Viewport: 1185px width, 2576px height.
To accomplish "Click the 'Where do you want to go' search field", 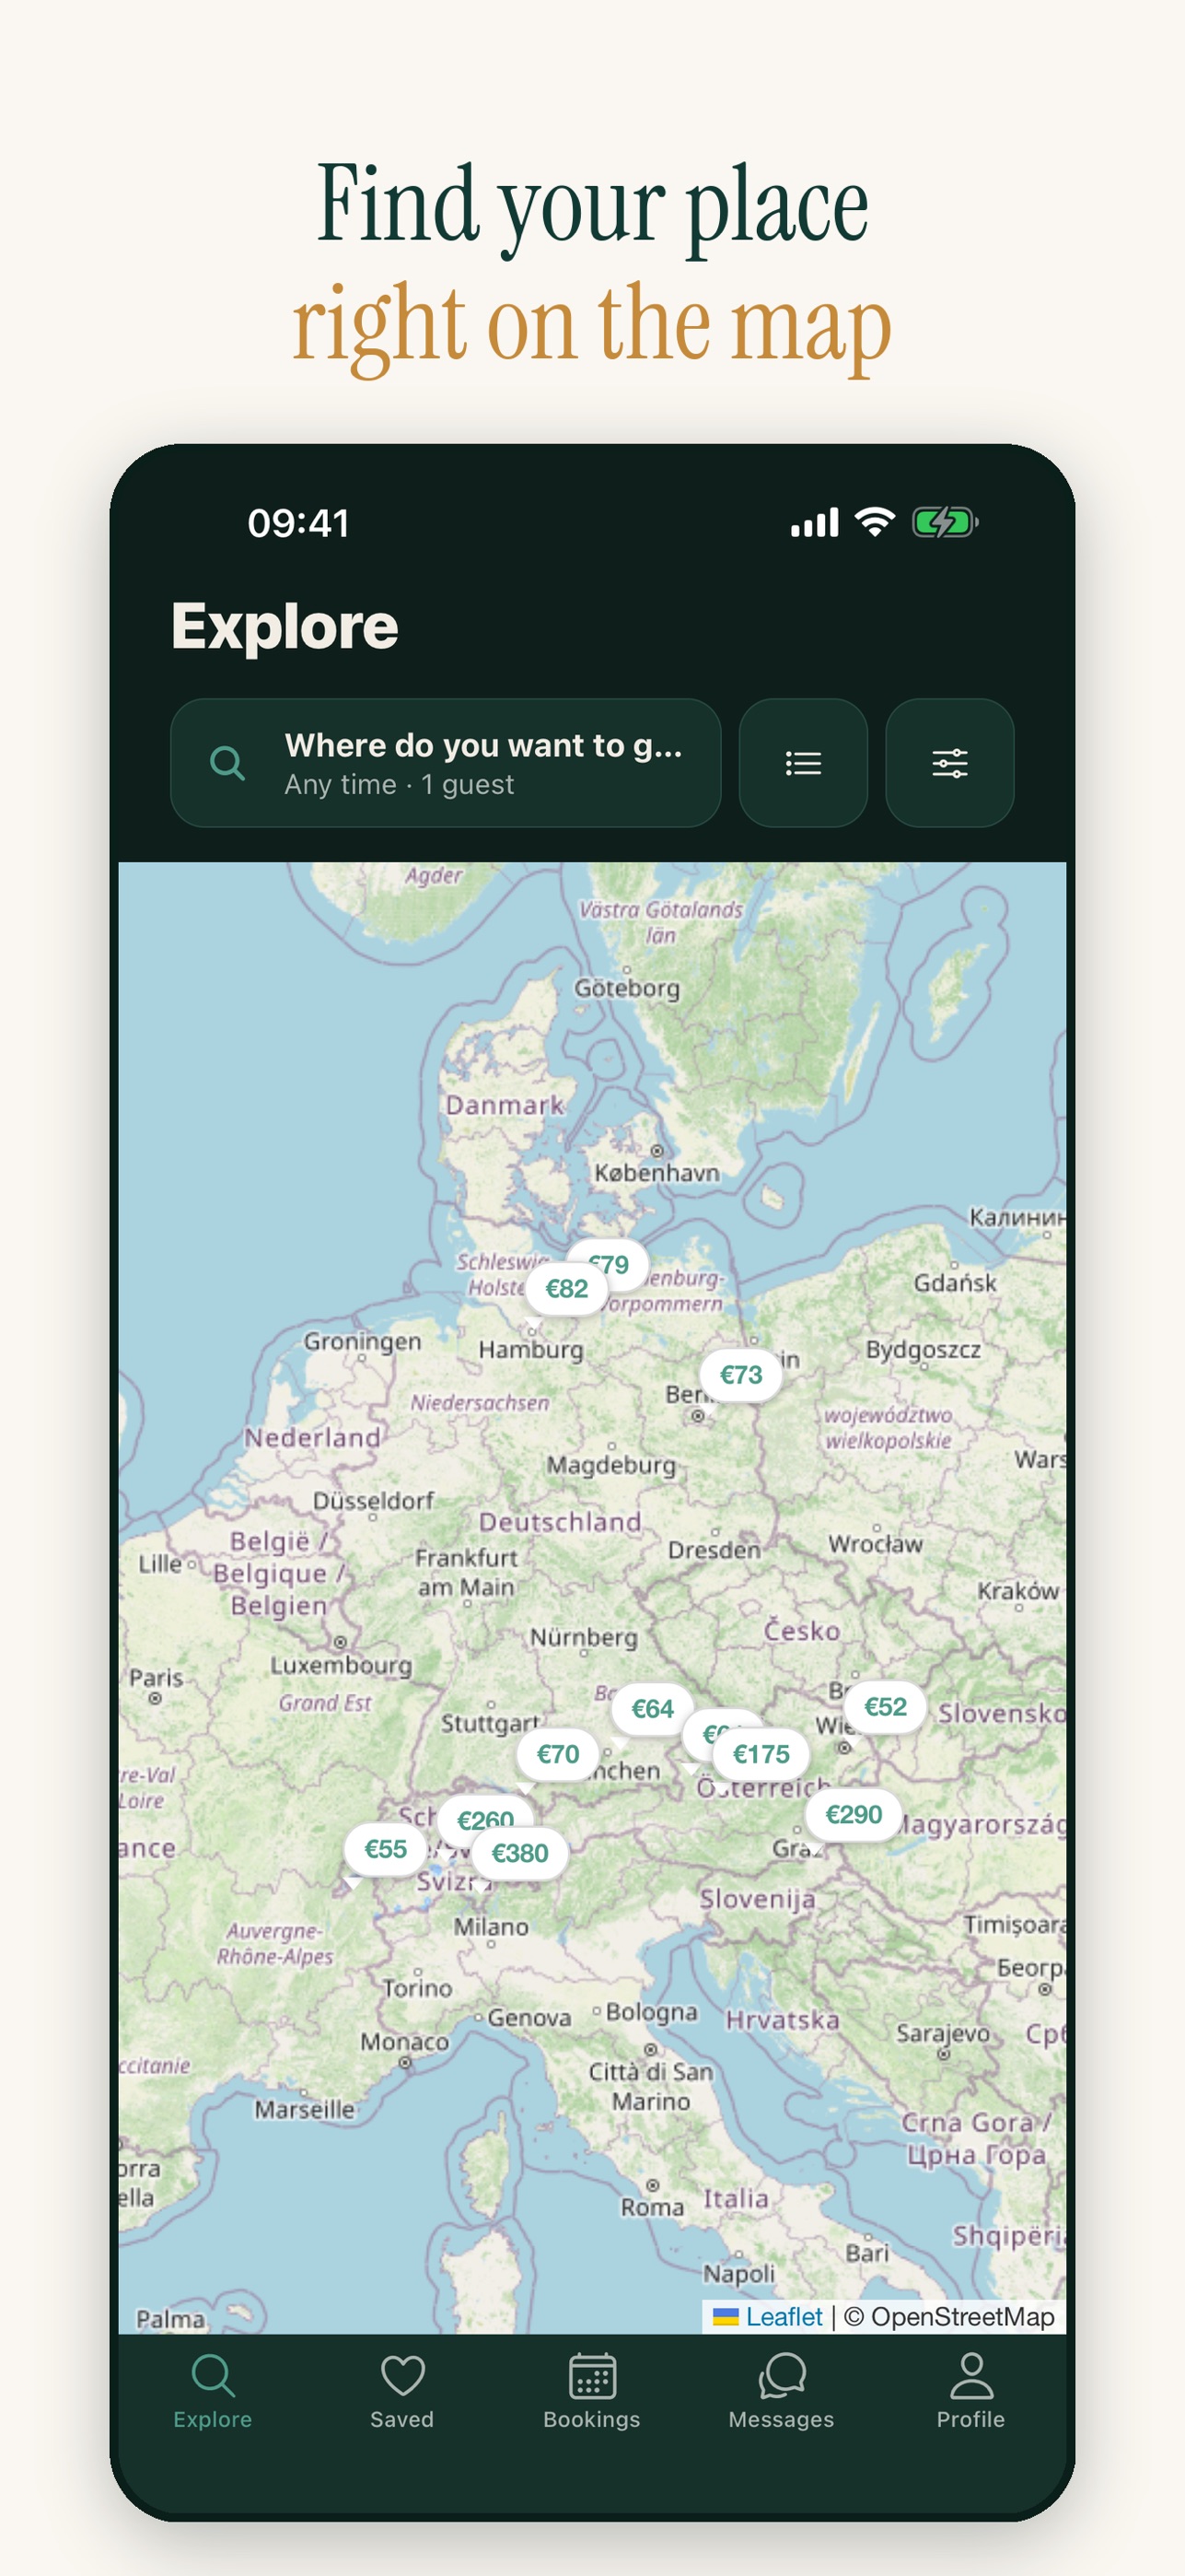I will 446,763.
